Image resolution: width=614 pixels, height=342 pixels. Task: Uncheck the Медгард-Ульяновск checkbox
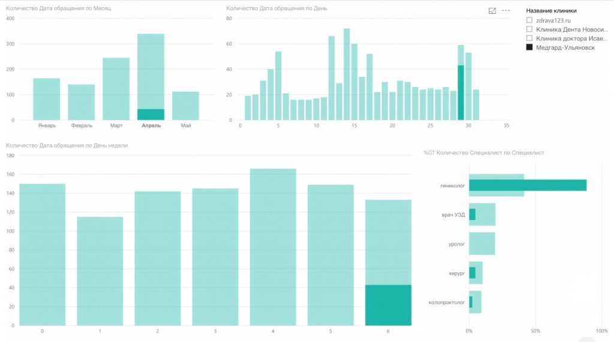(529, 47)
